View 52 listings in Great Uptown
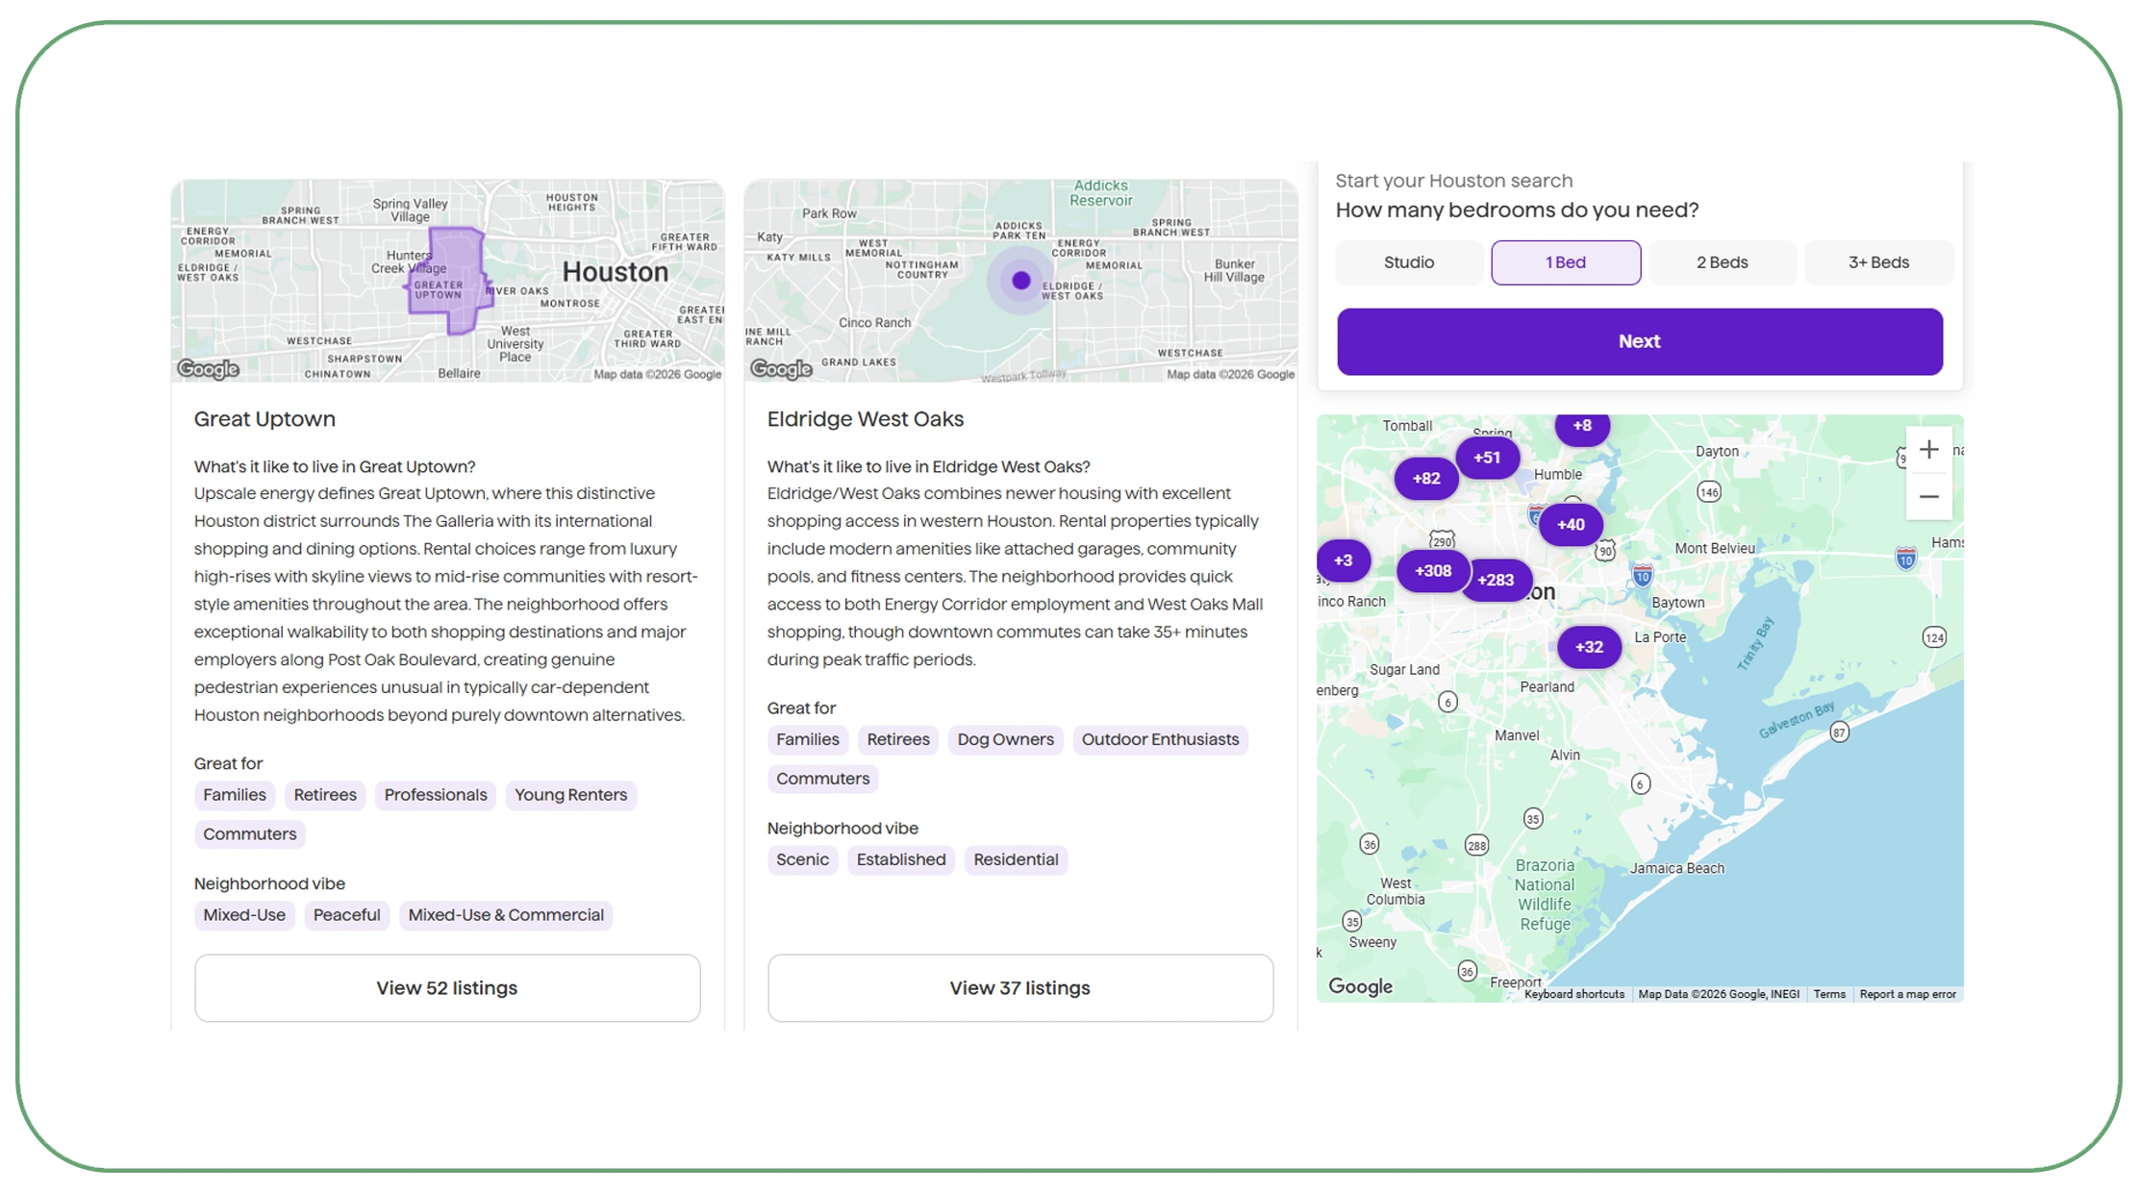This screenshot has height=1192, width=2138. pyautogui.click(x=447, y=987)
